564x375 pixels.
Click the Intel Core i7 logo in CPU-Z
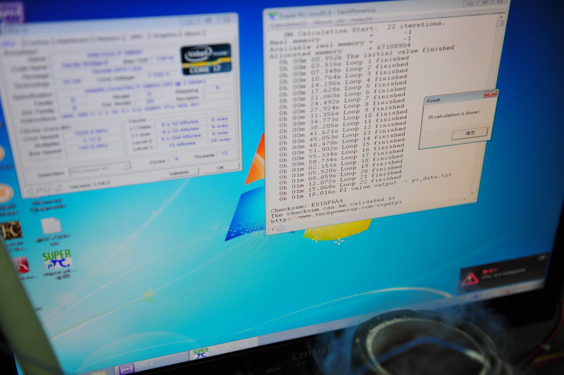click(206, 59)
